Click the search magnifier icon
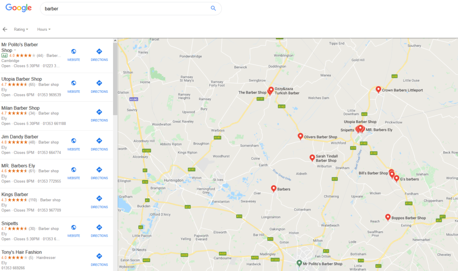Viewport: 458px width, 271px height. click(213, 8)
